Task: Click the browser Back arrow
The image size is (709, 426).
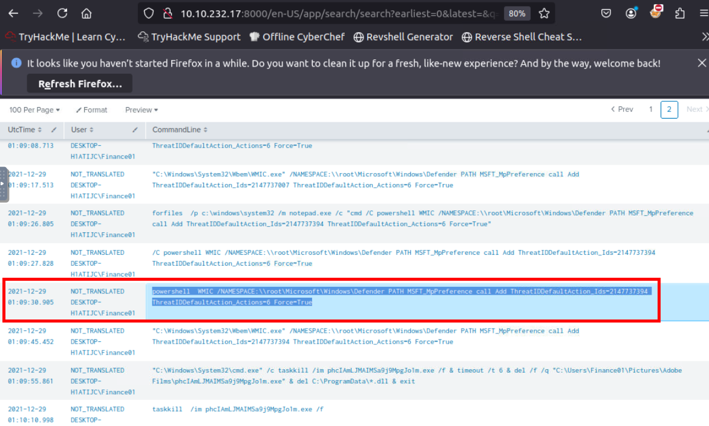Action: [13, 13]
